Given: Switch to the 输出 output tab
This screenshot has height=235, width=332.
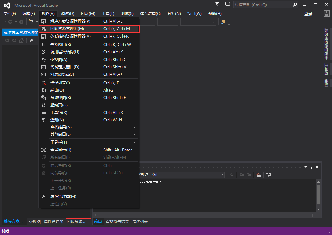Looking at the screenshot, I should [x=98, y=221].
